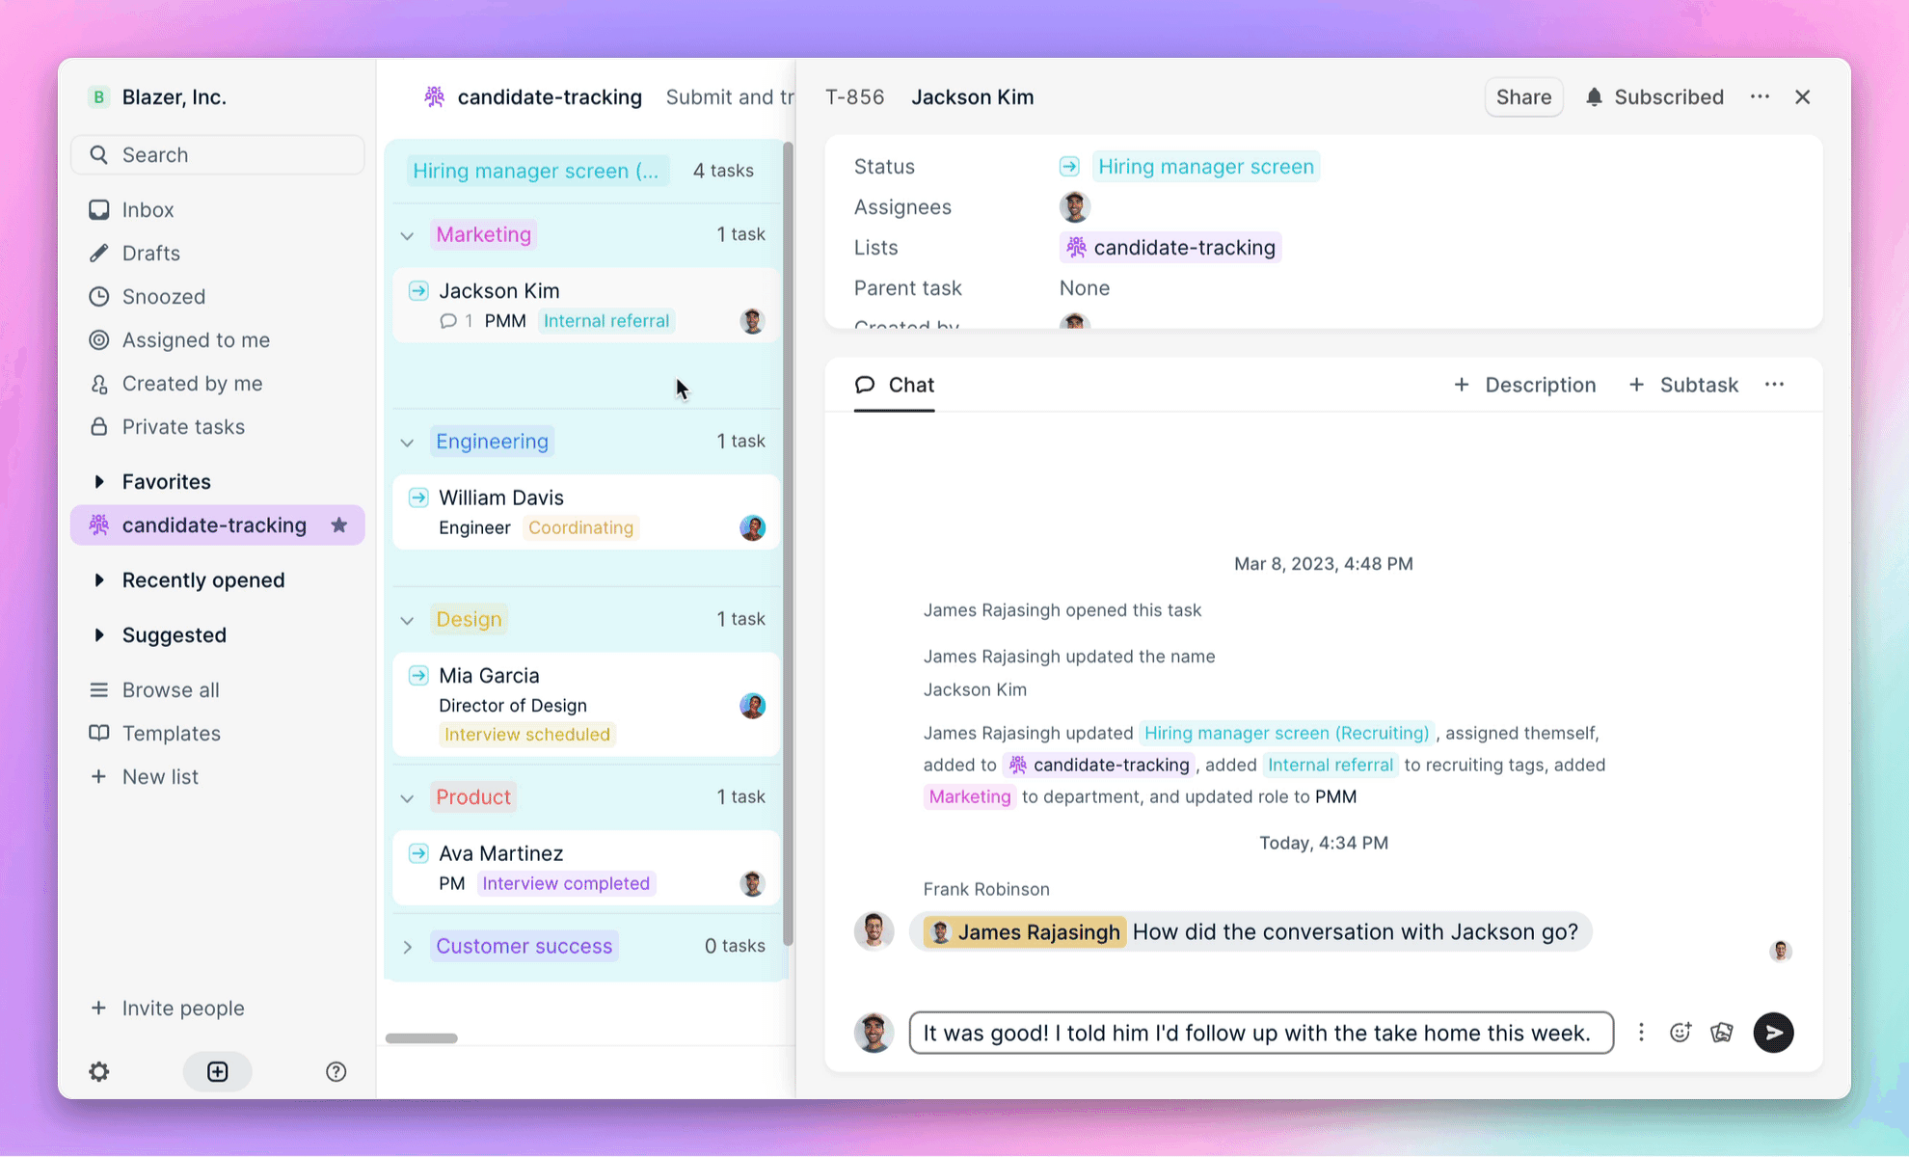Click the search icon in sidebar
This screenshot has height=1157, width=1909.
[x=99, y=154]
